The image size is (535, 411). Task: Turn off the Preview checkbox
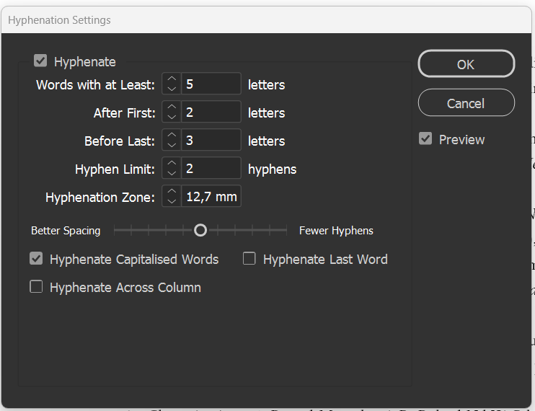point(425,139)
